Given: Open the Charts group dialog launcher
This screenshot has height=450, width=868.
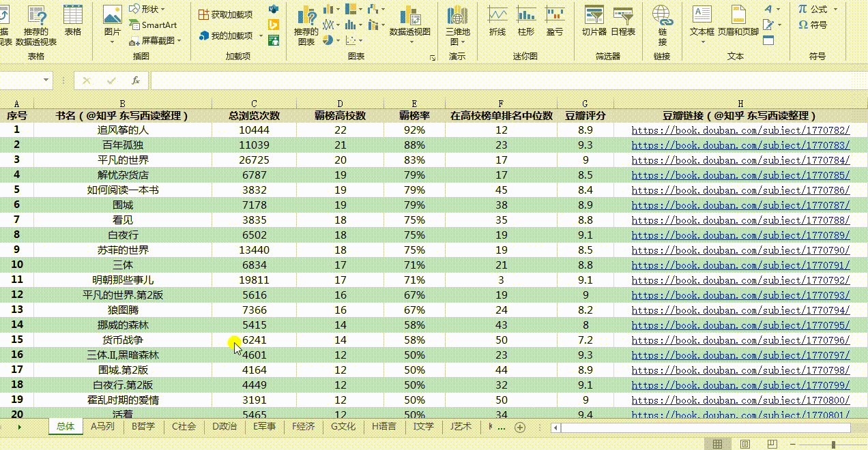Looking at the screenshot, I should pyautogui.click(x=433, y=59).
